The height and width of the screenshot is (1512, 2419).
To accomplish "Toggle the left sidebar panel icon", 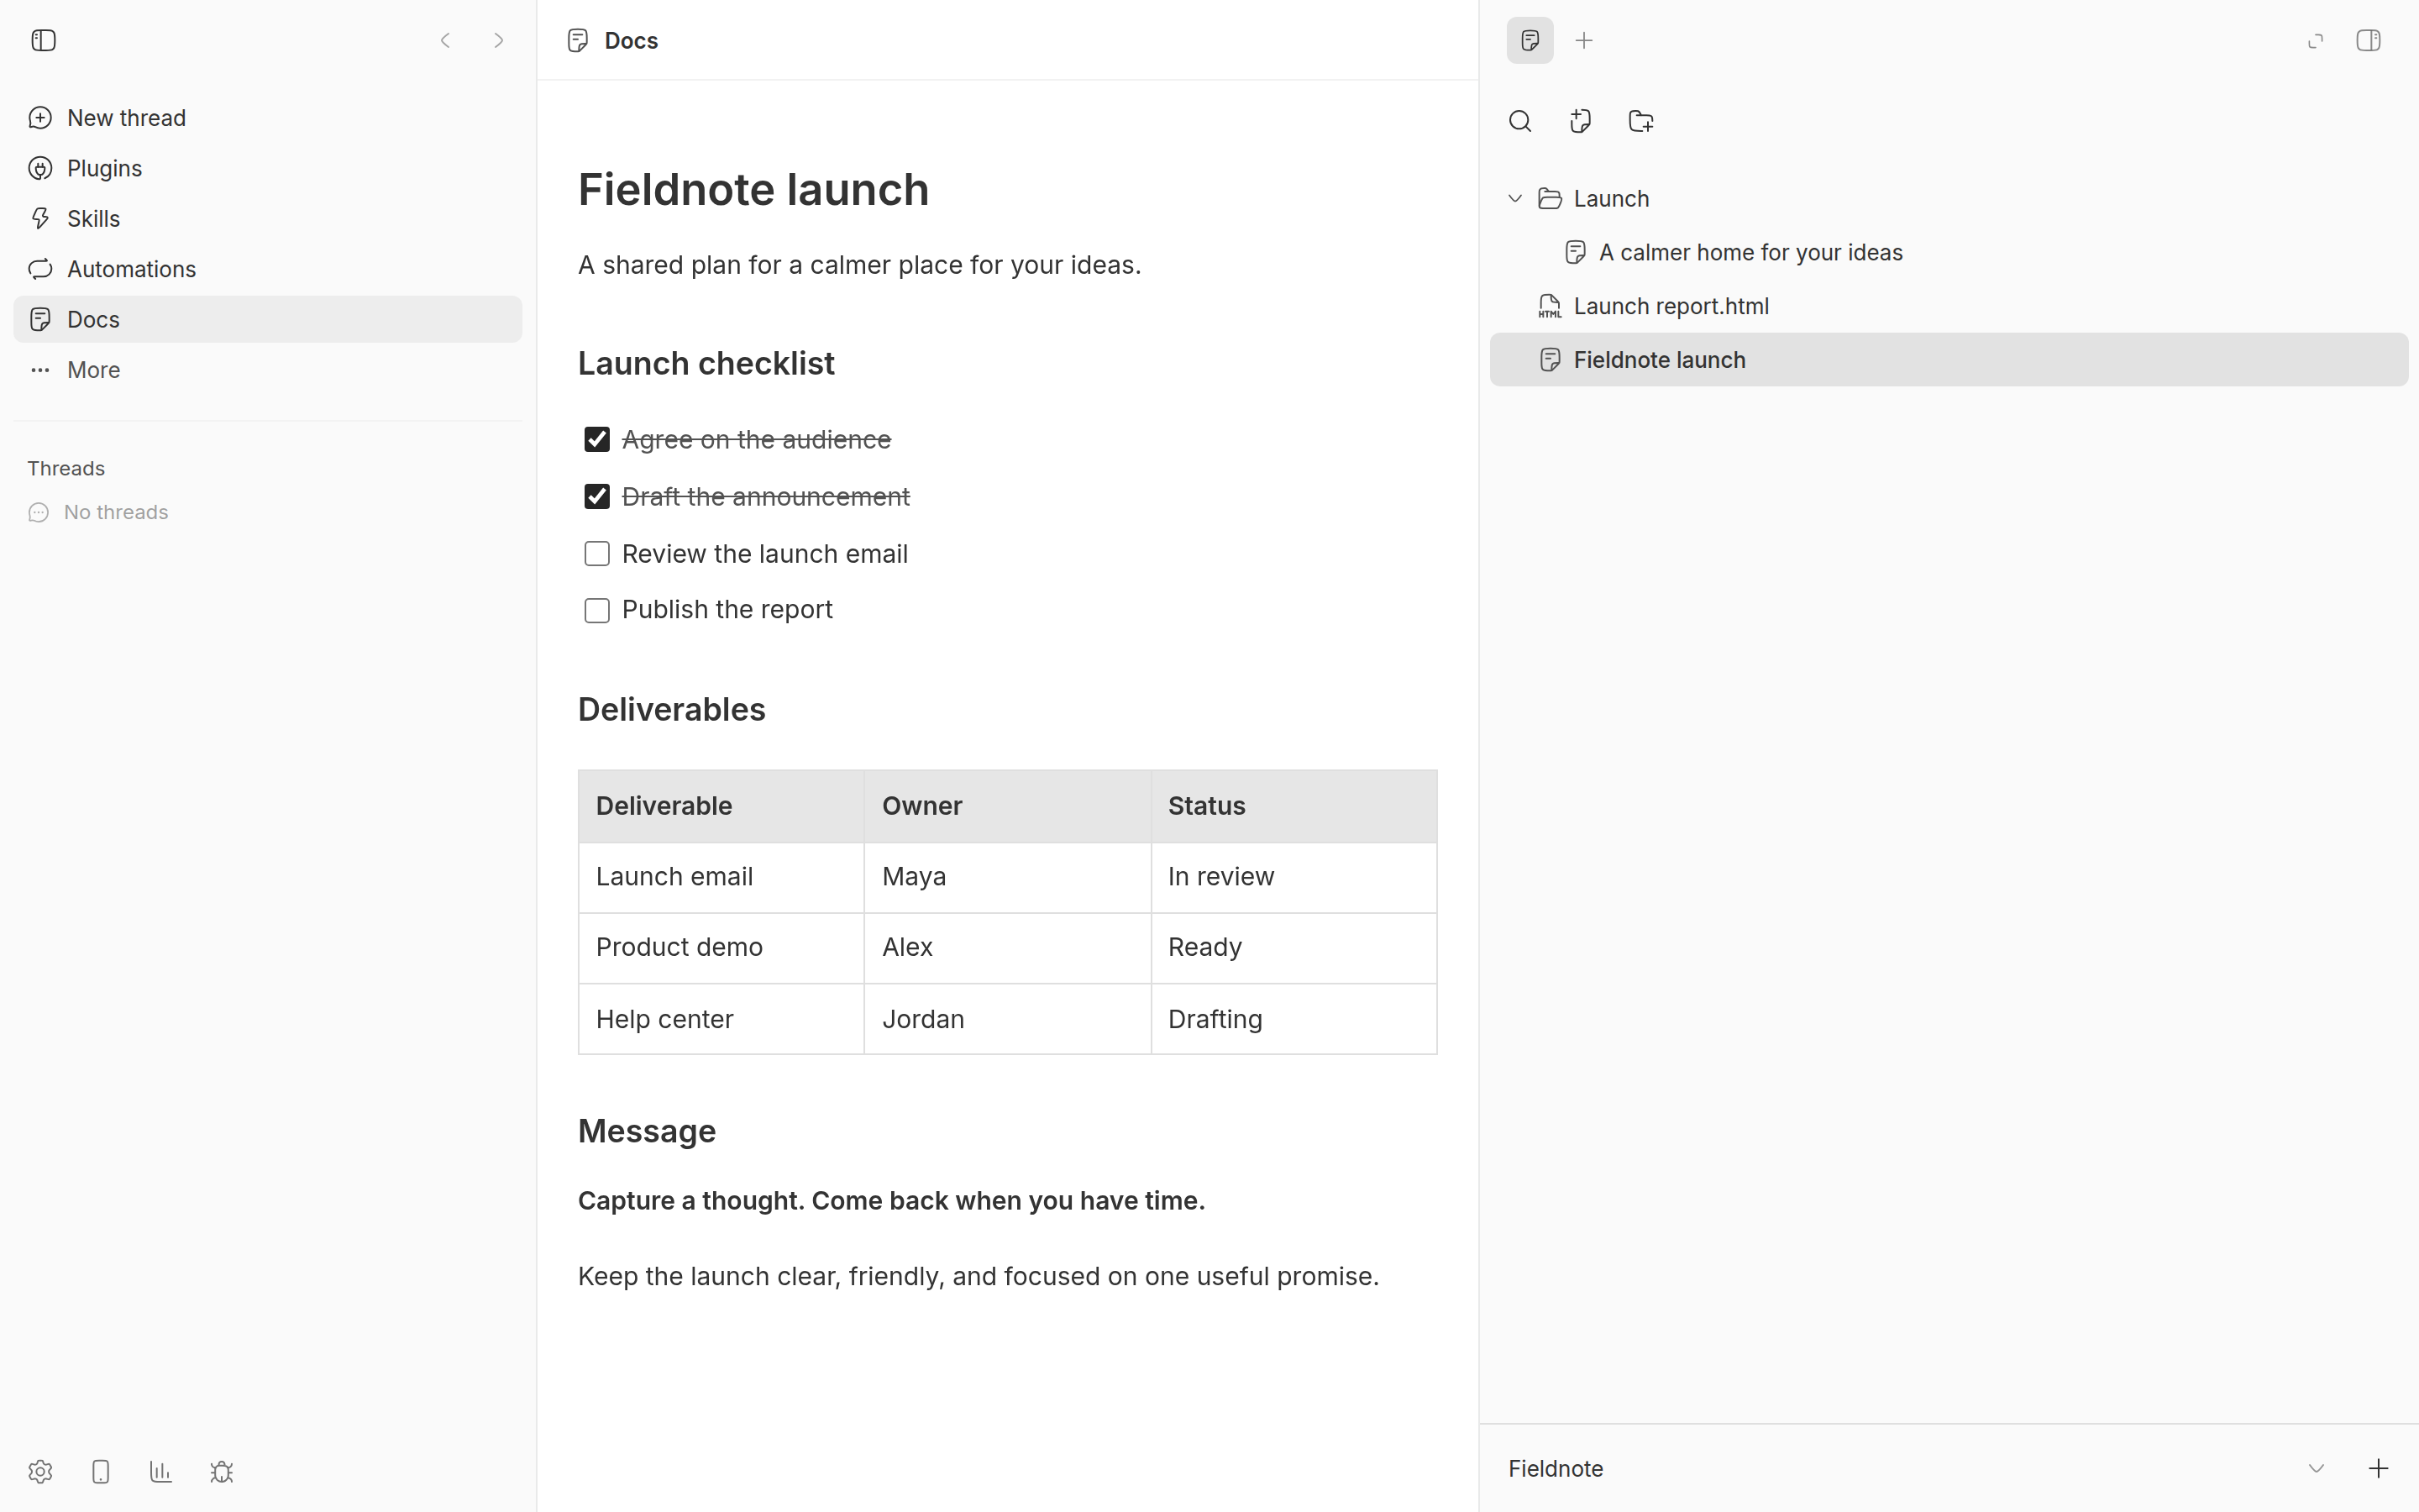I will pyautogui.click(x=43, y=40).
